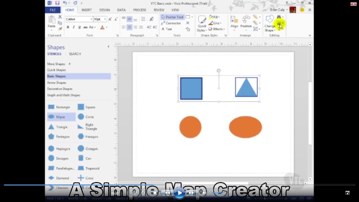Switch to the INSERT ribbon tab
The width and height of the screenshot is (359, 202).
click(86, 10)
